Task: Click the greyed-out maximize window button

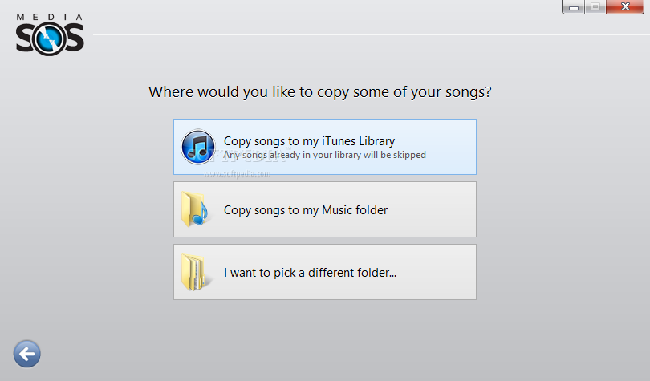Action: click(x=595, y=7)
